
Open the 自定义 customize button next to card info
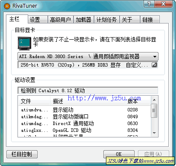pyautogui.click(x=154, y=65)
